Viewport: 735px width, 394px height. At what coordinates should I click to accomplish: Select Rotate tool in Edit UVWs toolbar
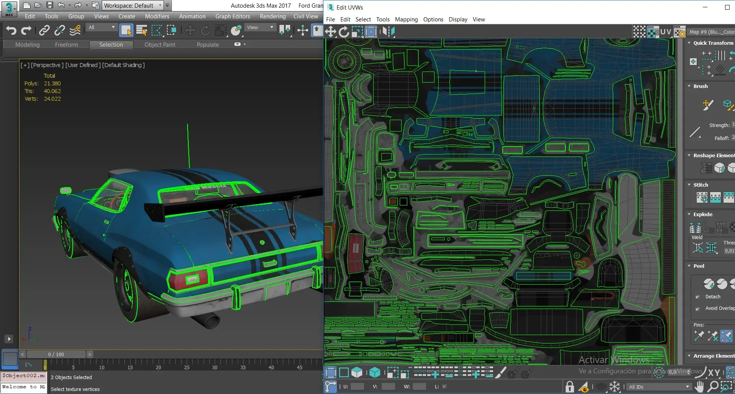pyautogui.click(x=344, y=32)
